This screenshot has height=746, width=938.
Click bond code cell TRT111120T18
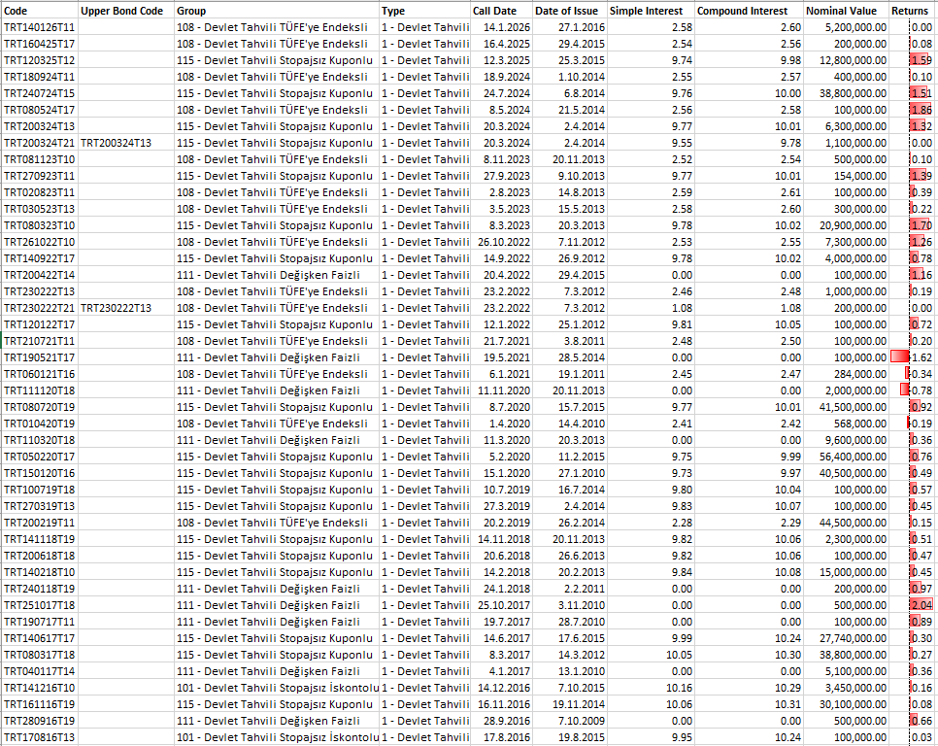point(40,390)
